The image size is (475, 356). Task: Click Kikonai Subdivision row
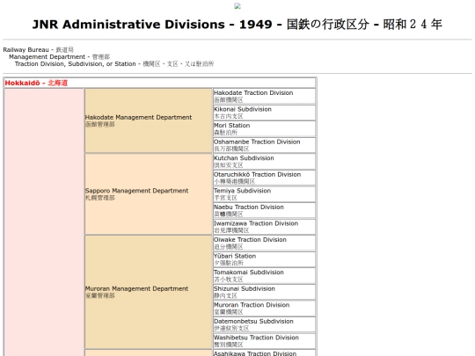264,113
